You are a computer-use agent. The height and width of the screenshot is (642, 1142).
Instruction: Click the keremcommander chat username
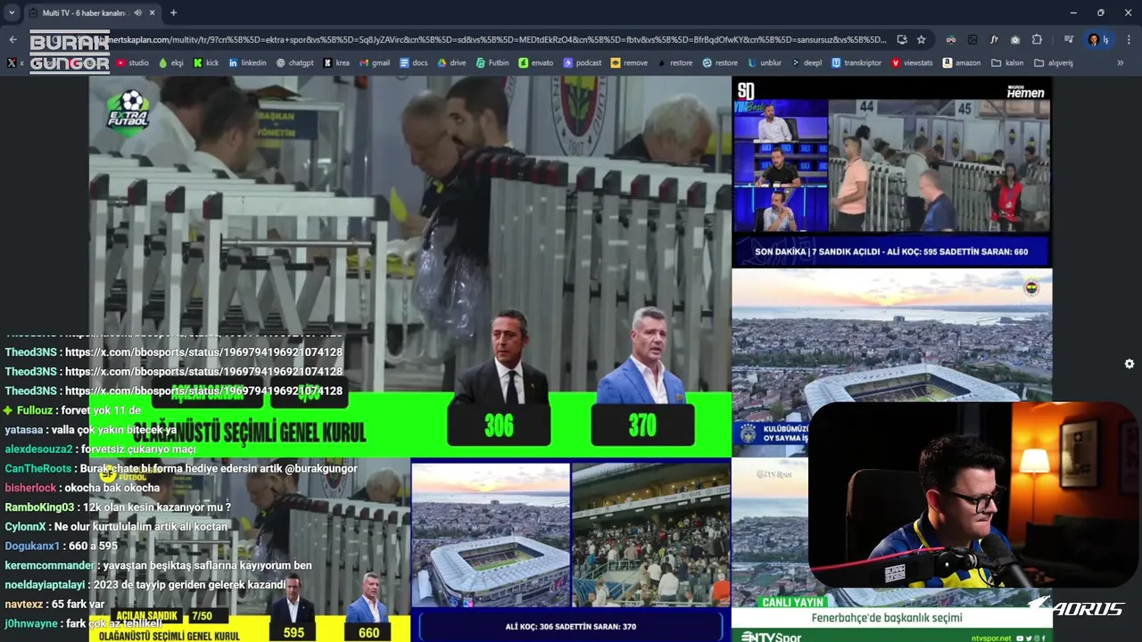(x=50, y=565)
